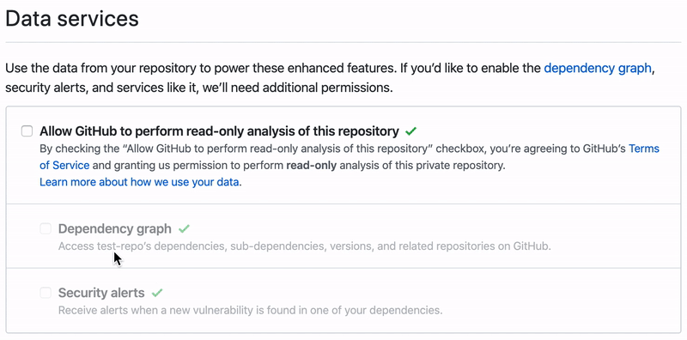687x340 pixels.
Task: Tick the Security alerts checkbox
Action: (x=46, y=292)
